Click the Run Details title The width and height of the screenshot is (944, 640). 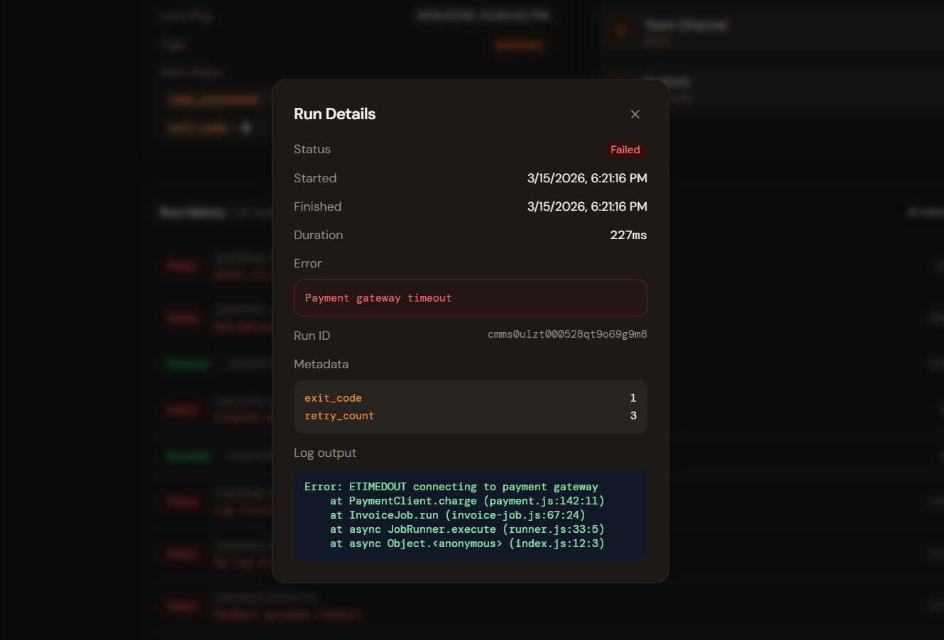334,114
